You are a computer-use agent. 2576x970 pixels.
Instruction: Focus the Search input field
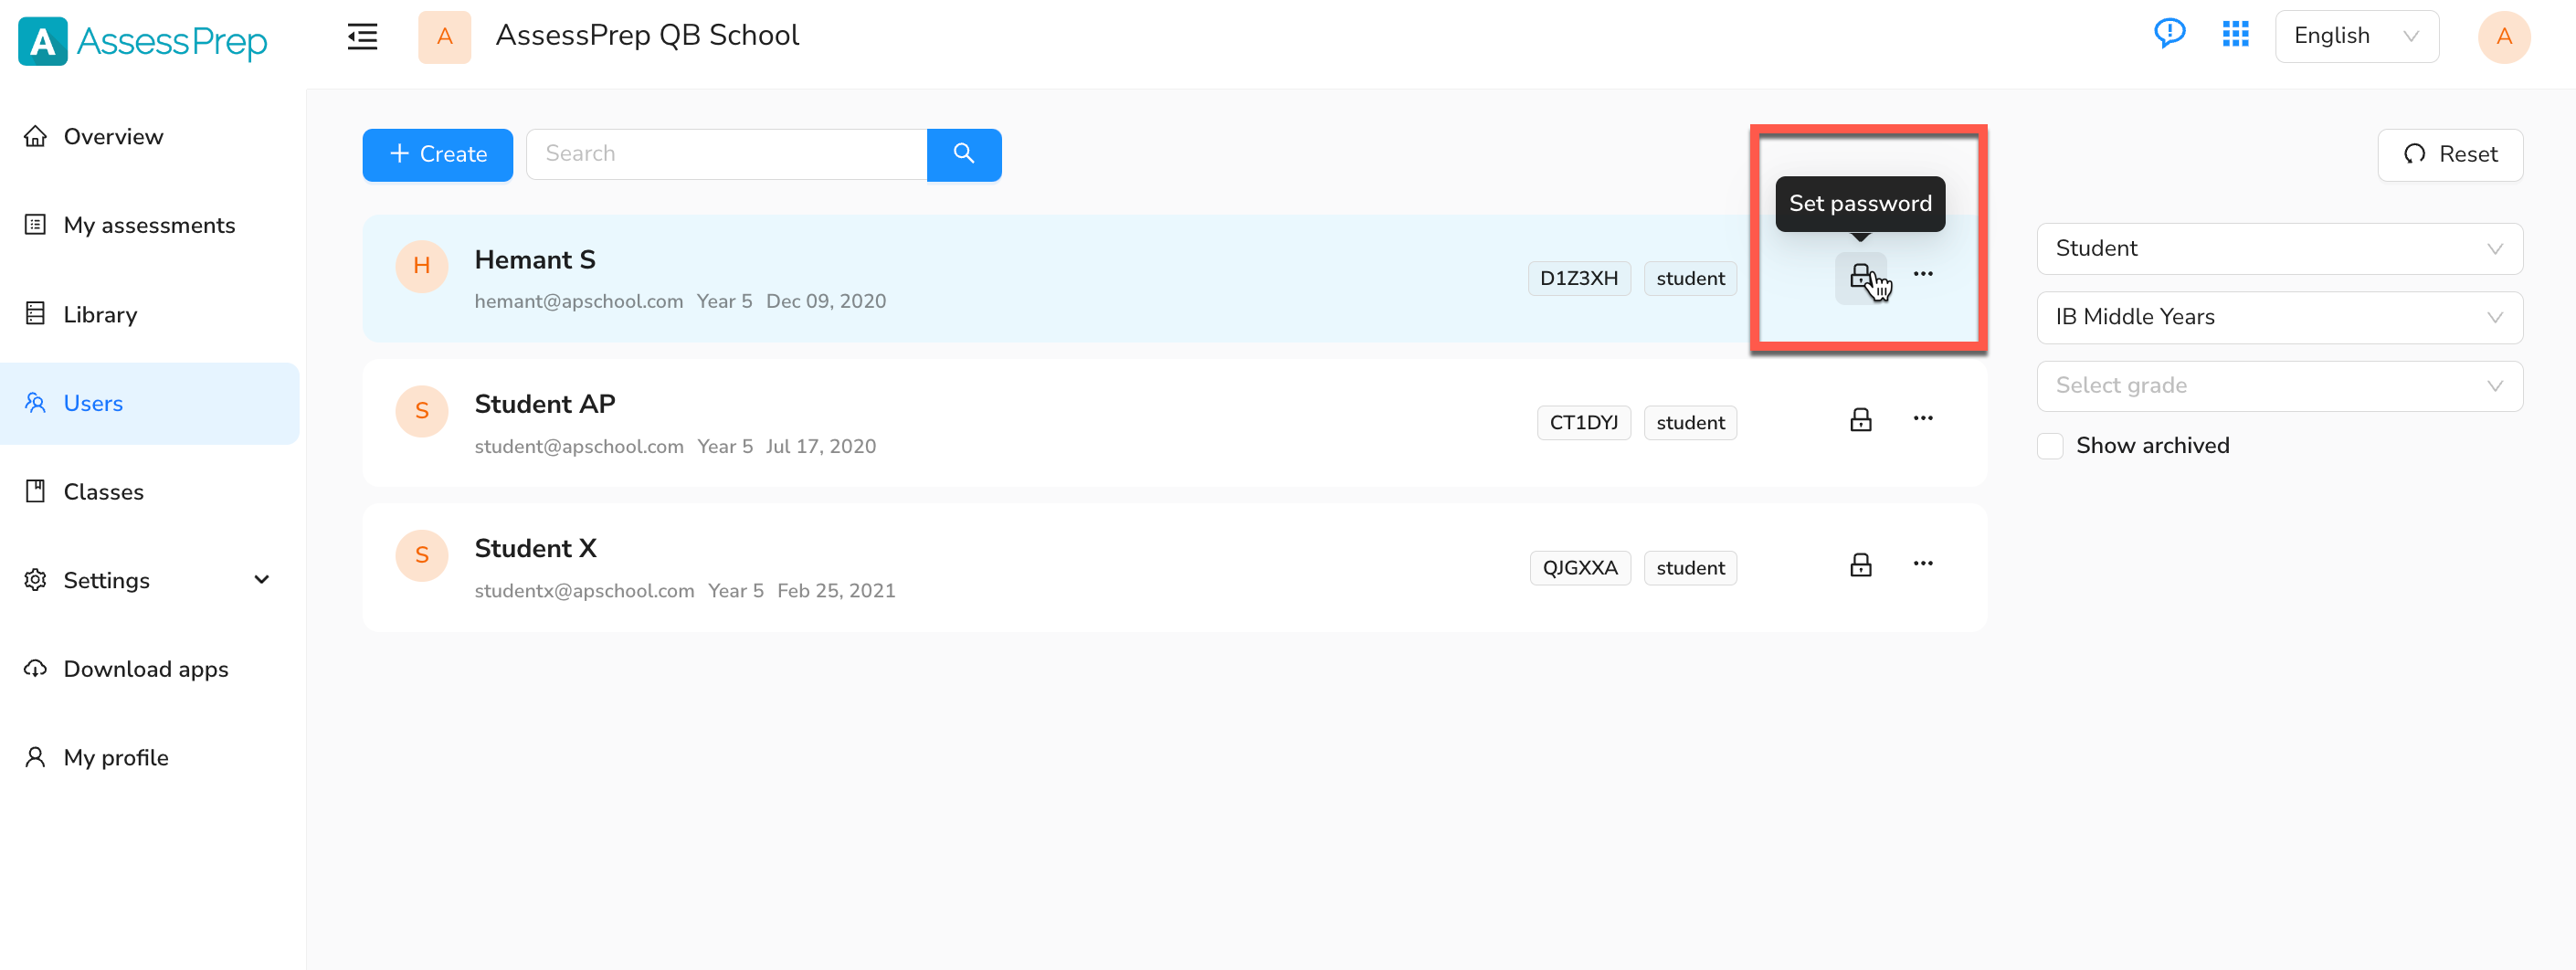726,154
